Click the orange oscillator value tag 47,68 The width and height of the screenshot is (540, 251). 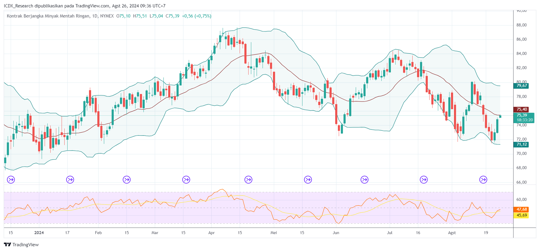[x=521, y=209]
